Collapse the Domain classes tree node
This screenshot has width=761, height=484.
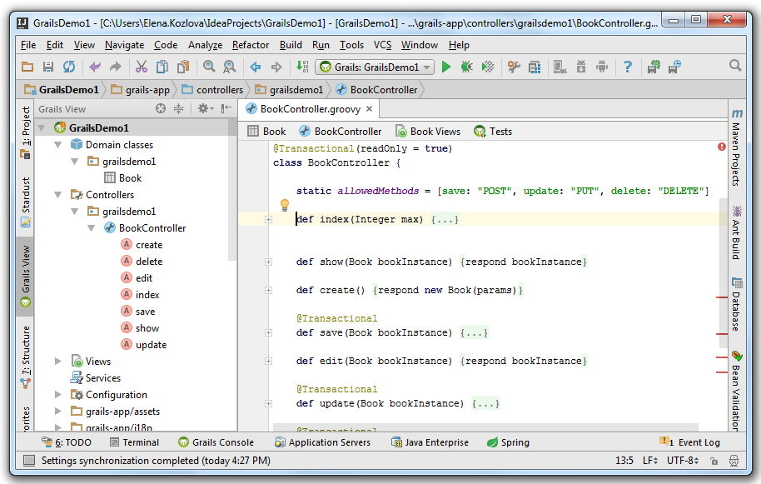click(x=58, y=145)
